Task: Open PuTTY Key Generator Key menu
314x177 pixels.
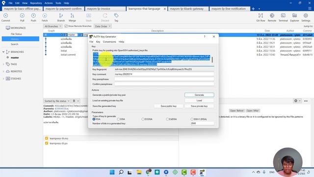Action: pyautogui.click(x=98, y=42)
